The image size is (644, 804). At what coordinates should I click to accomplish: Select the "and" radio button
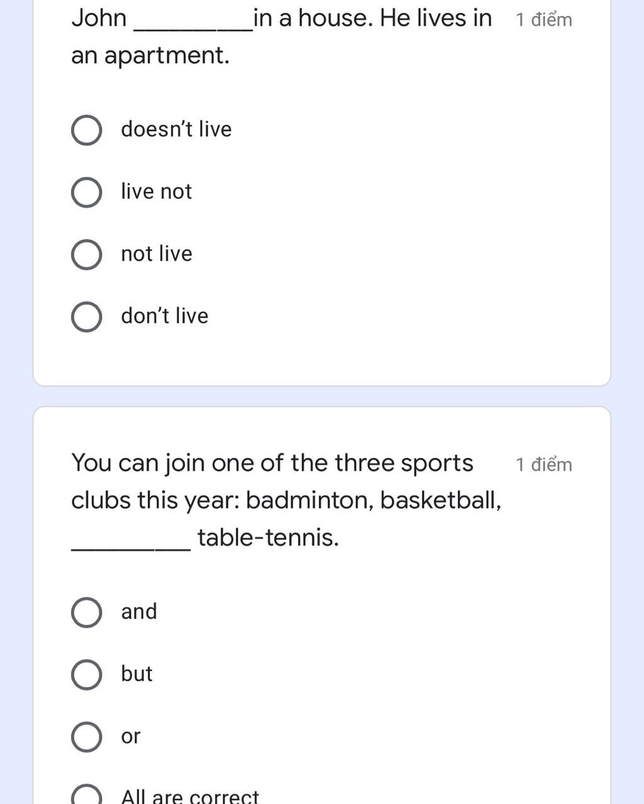[87, 613]
